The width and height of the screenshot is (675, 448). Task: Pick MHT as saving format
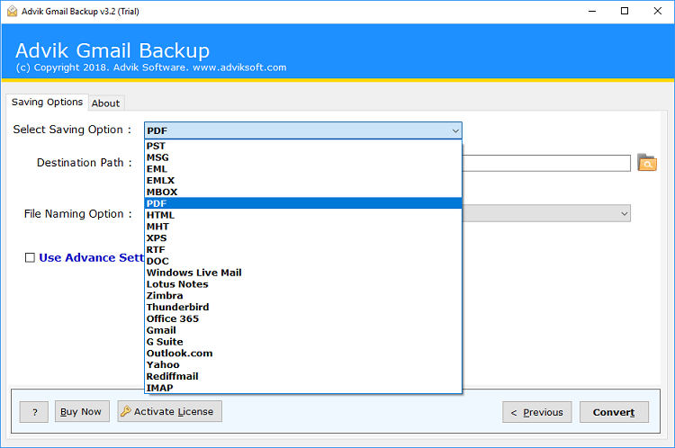pos(303,227)
